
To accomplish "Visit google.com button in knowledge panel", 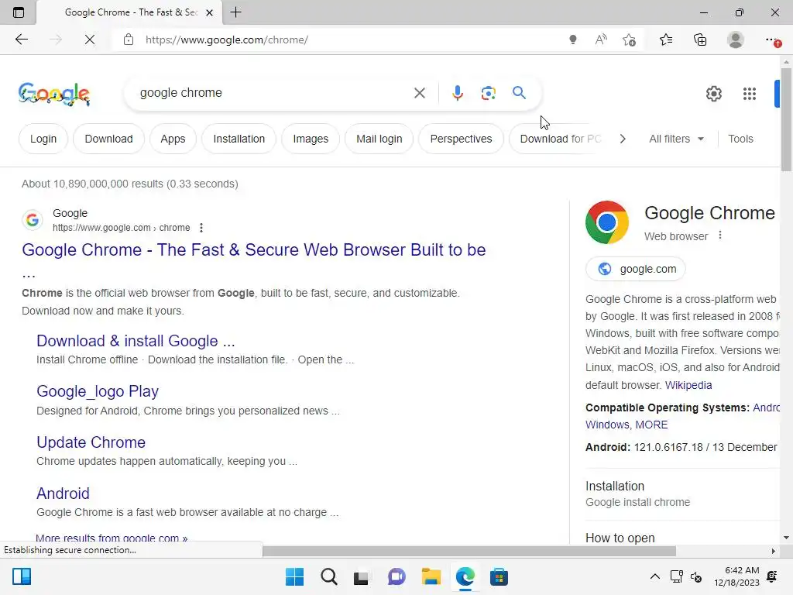I will click(x=636, y=269).
